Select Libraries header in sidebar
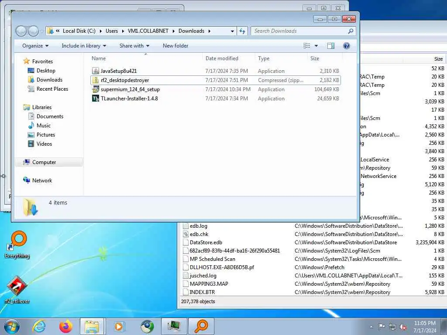The image size is (447, 335). [41, 107]
